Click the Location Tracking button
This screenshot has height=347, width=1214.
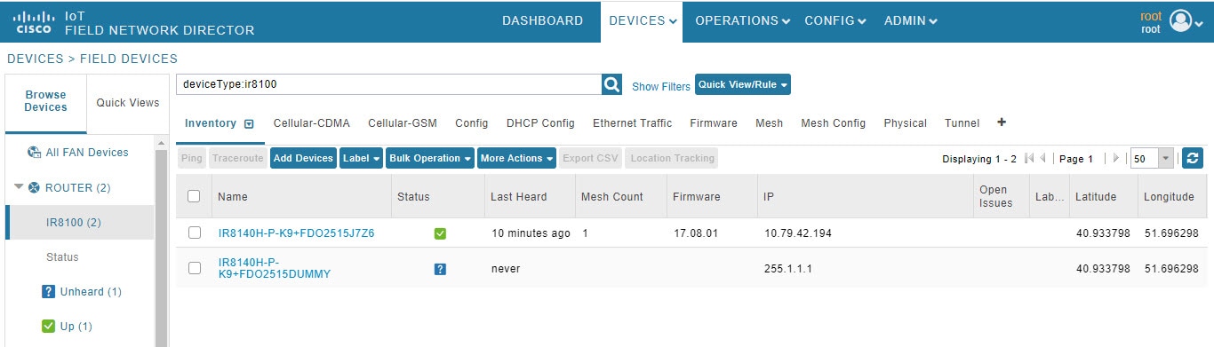pyautogui.click(x=671, y=158)
